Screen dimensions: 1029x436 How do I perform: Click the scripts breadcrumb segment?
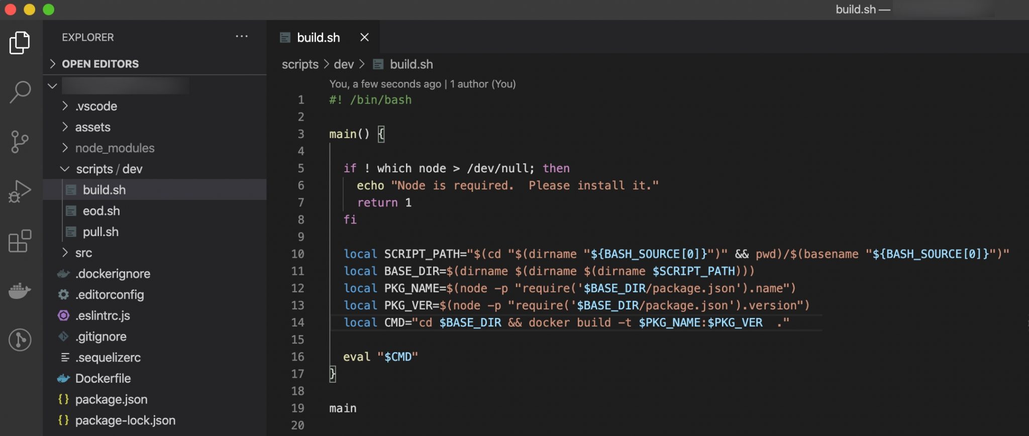[300, 64]
